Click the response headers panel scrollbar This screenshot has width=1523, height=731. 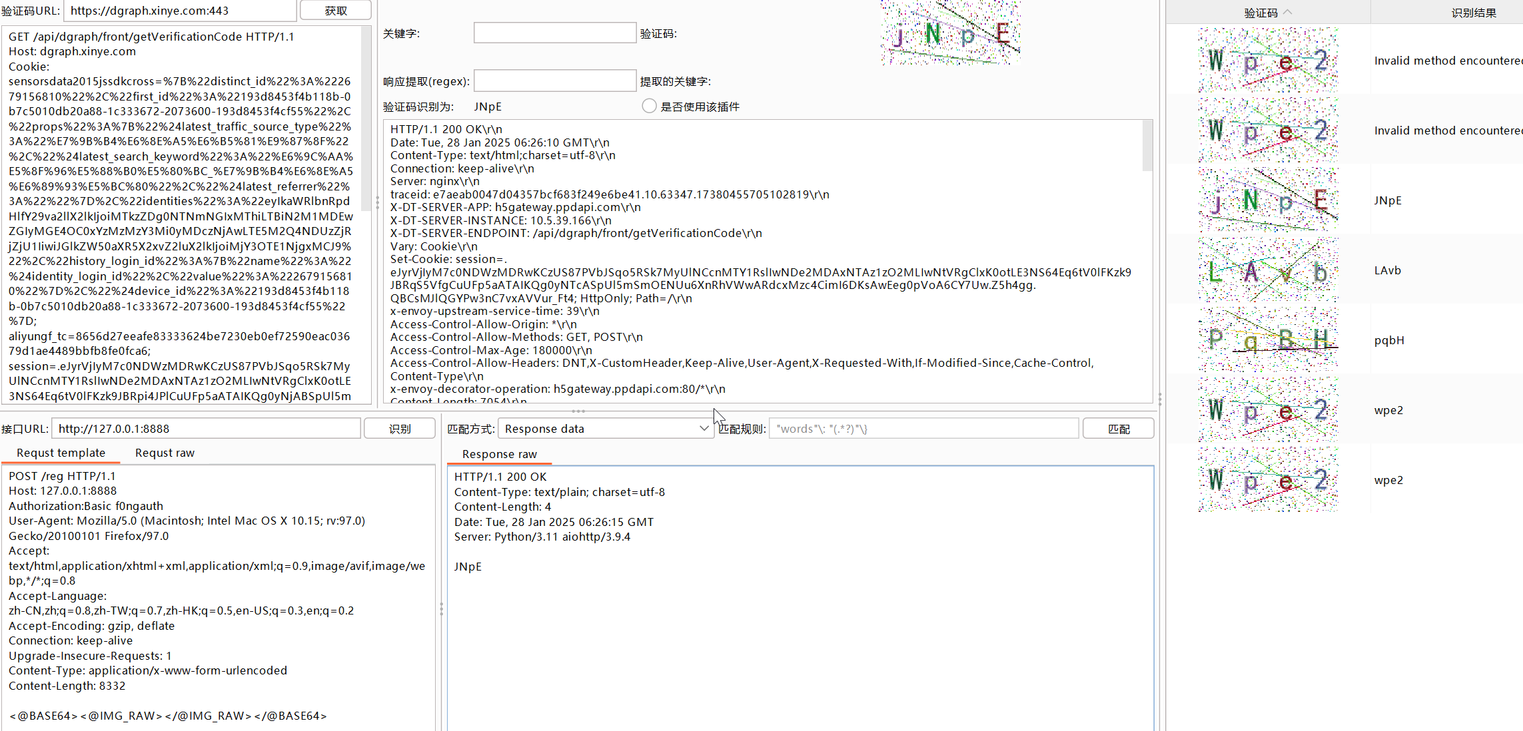coord(1147,146)
